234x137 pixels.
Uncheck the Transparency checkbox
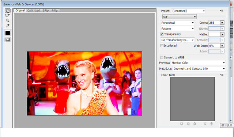tap(162, 34)
